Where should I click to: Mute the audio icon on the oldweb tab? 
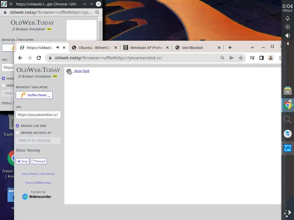point(58,48)
